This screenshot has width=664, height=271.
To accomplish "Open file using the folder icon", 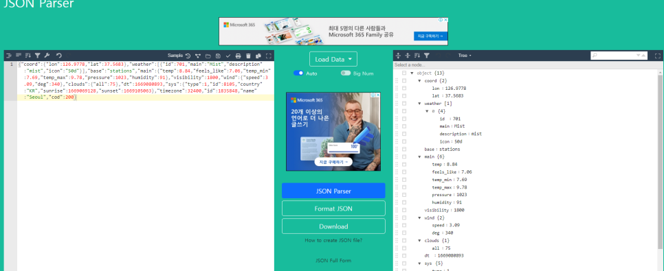I will pos(208,56).
